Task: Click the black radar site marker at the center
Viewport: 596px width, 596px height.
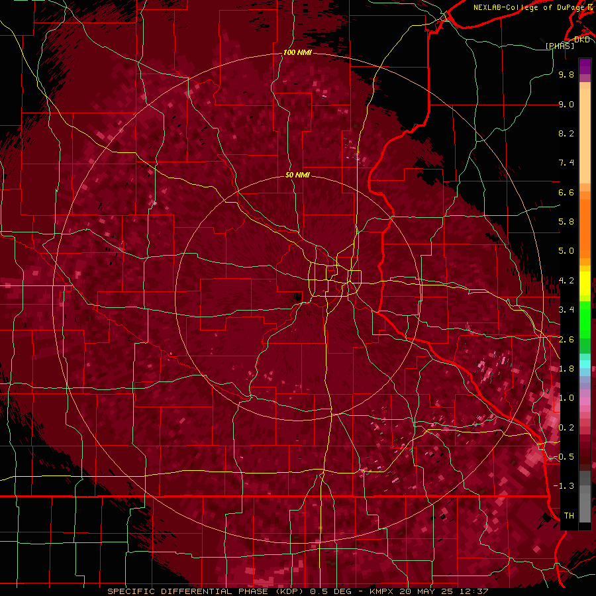Action: [x=298, y=297]
